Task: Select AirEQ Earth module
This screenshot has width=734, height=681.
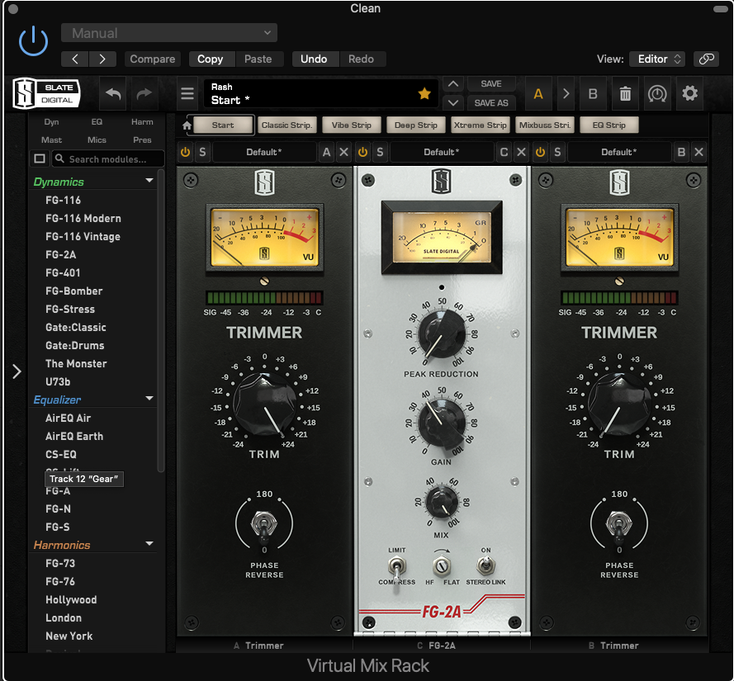Action: tap(74, 436)
